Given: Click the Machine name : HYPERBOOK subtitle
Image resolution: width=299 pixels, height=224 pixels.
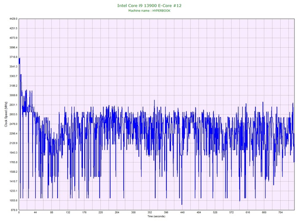Looking at the screenshot, I should click(149, 11).
